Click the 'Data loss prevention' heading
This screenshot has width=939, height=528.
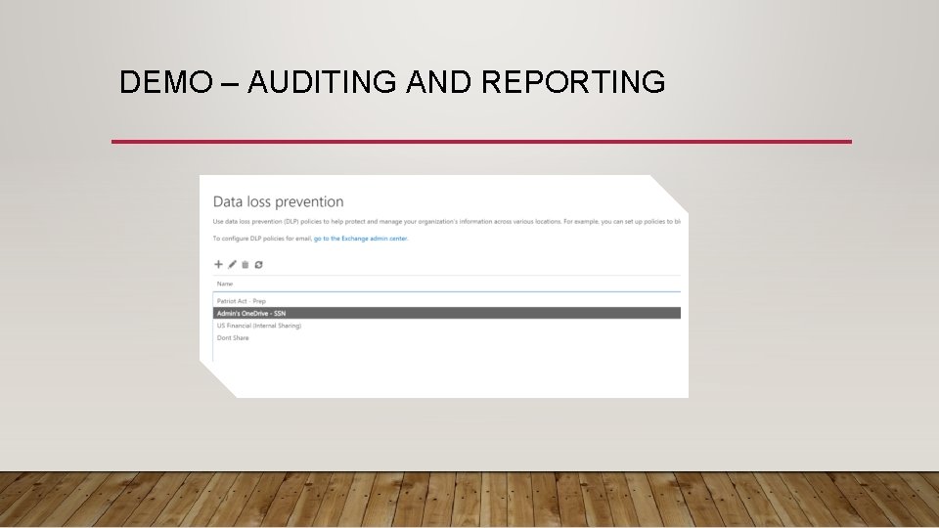point(279,201)
